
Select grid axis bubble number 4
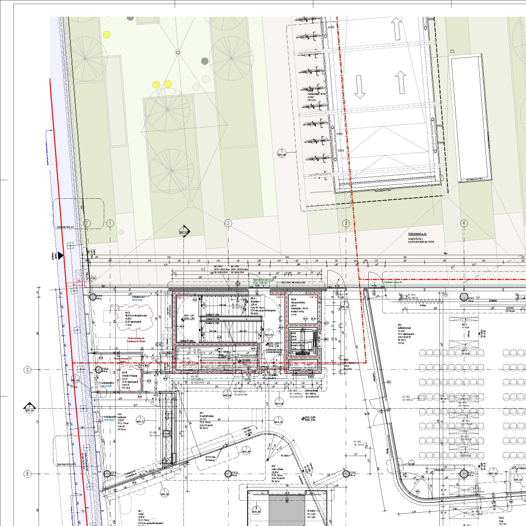click(464, 223)
